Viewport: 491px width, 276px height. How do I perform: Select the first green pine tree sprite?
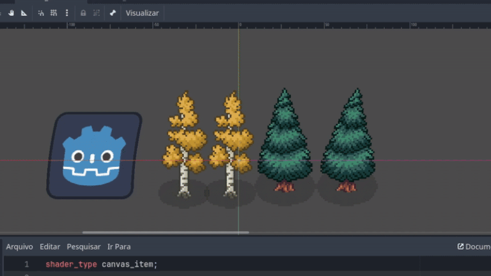(x=284, y=140)
